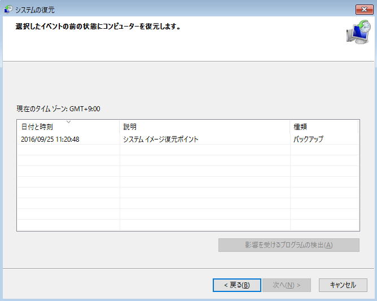Close the システムの復元 window
Screen dimensions: 377x301
click(x=364, y=10)
